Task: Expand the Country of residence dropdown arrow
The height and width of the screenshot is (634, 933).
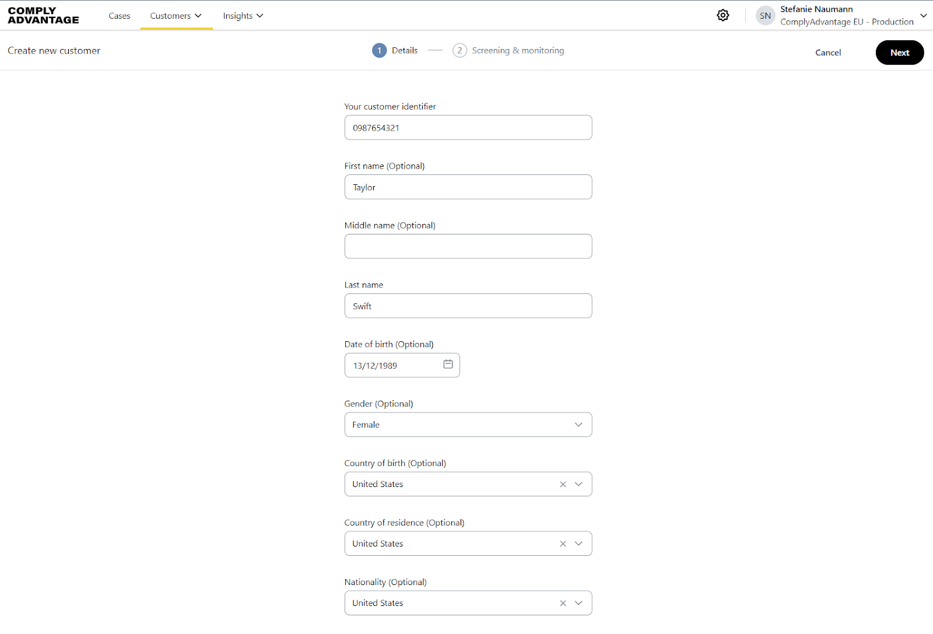Action: (x=578, y=544)
